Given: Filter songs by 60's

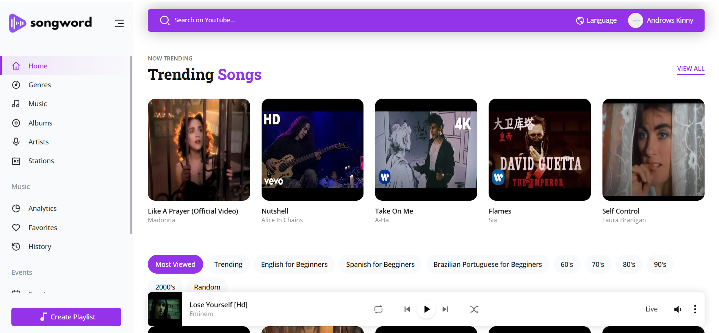Looking at the screenshot, I should (x=567, y=264).
